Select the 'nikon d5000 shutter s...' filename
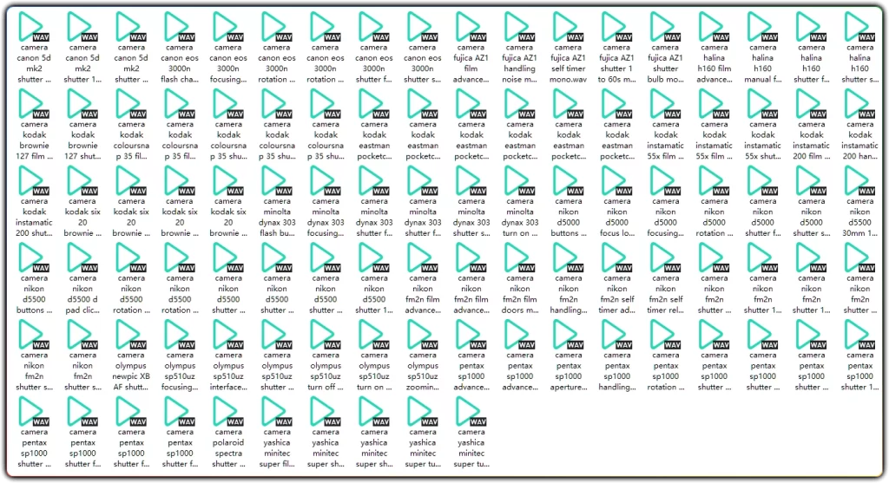The height and width of the screenshot is (483, 889). (812, 218)
